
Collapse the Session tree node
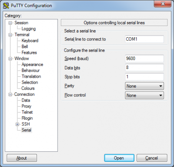10,23
